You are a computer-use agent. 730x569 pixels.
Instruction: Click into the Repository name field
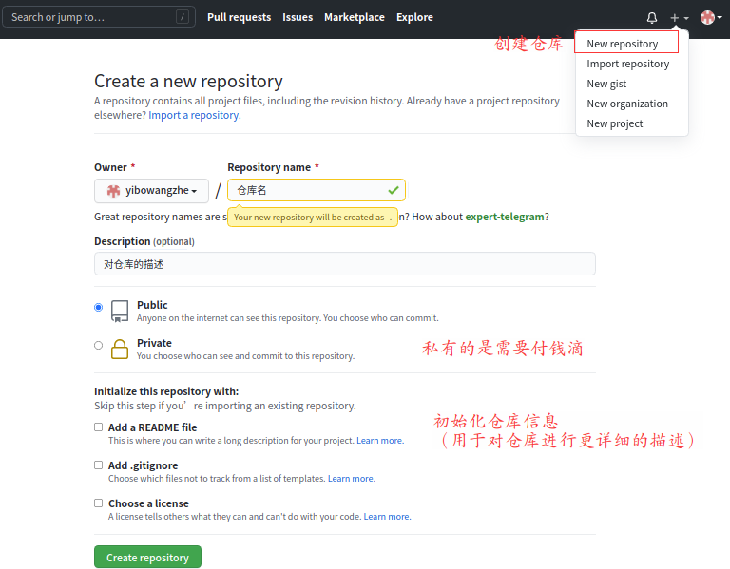(x=317, y=190)
